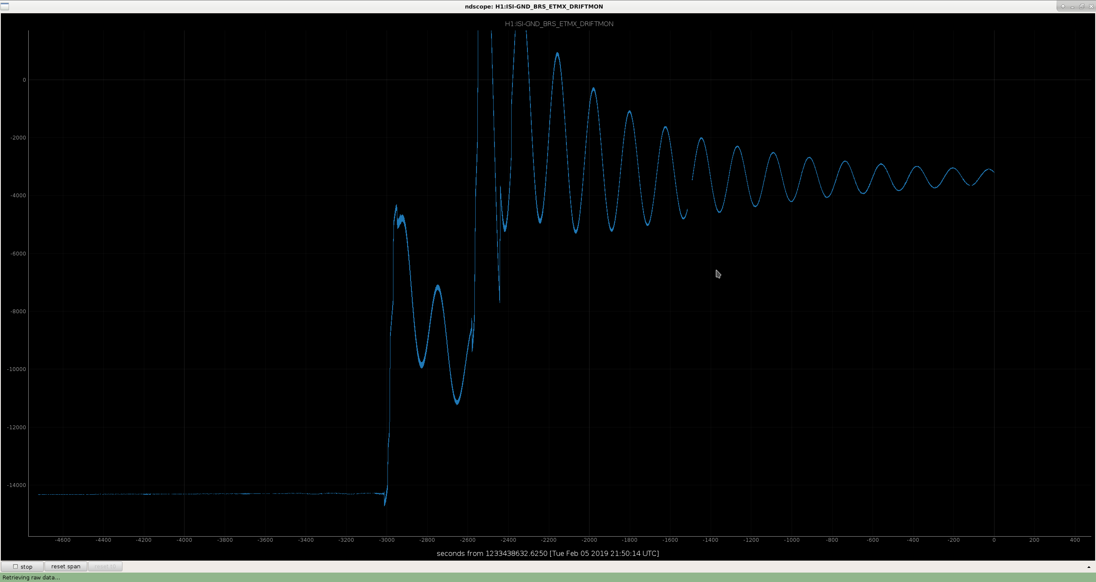The width and height of the screenshot is (1096, 582).
Task: Click the 0 label on the y-axis
Action: tap(24, 80)
